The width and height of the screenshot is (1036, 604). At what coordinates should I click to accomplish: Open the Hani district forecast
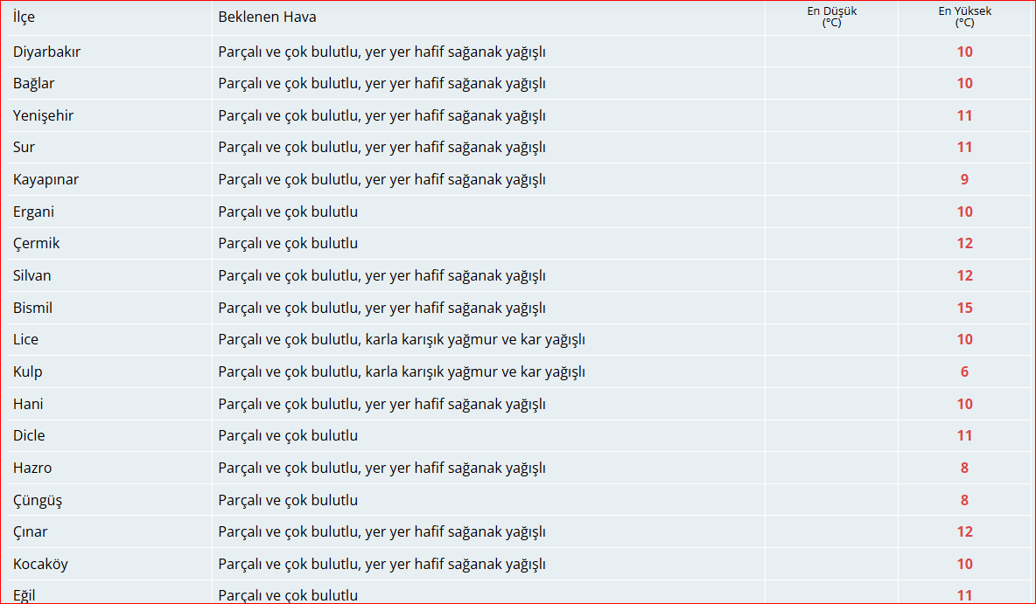click(x=26, y=403)
